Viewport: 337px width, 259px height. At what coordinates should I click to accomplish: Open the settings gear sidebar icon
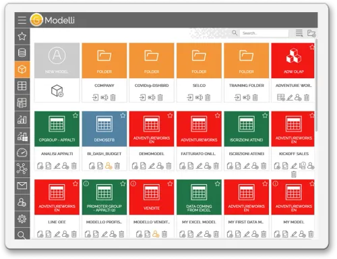[x=22, y=219]
